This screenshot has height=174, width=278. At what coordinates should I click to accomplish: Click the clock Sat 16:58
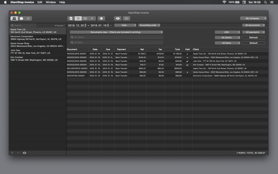tap(254, 2)
